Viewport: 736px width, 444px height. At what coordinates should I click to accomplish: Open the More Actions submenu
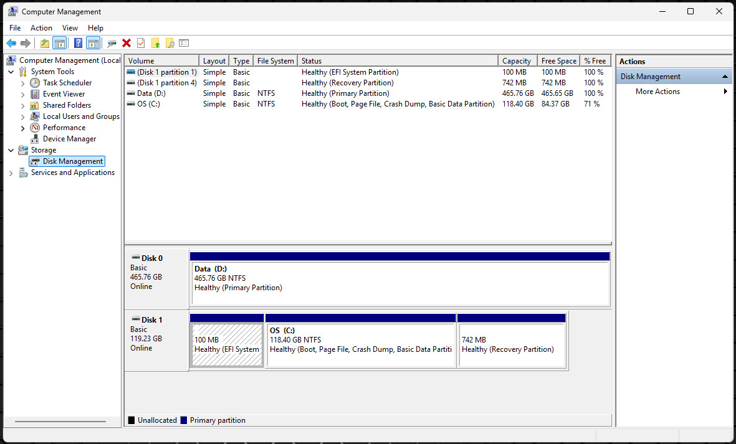674,92
